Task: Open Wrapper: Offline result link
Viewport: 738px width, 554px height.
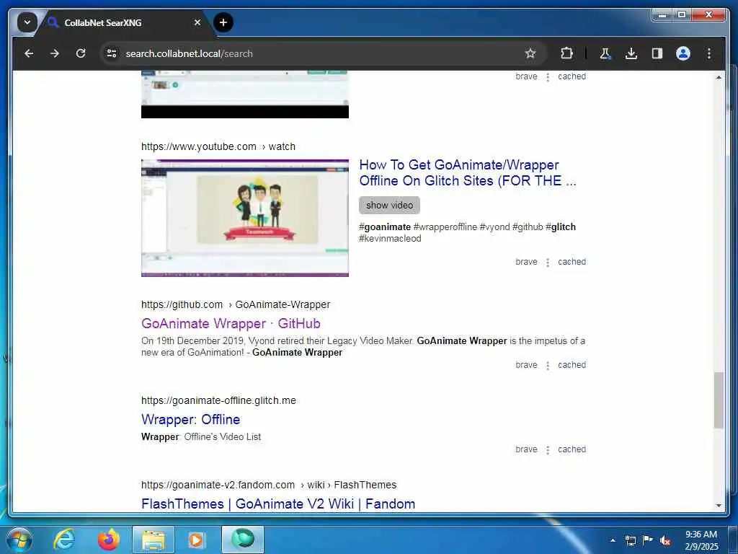Action: 190,419
